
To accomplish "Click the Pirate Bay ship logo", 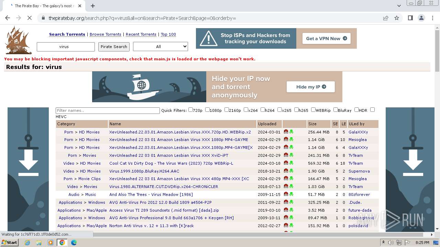I will 19,40.
